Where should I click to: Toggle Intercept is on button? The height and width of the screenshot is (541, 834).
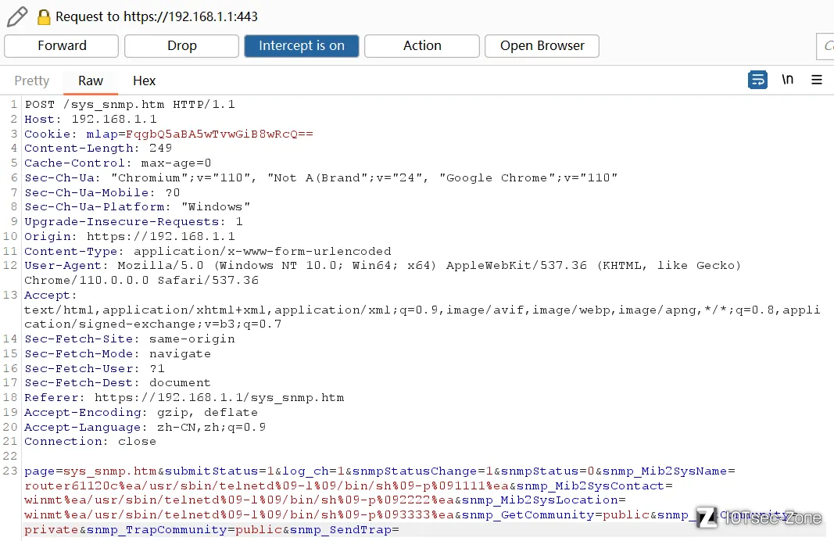click(302, 46)
